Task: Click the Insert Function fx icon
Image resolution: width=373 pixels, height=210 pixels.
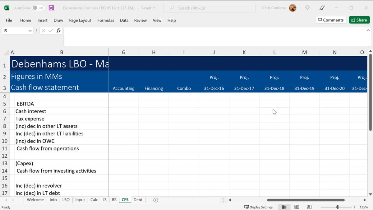Action: [58, 31]
